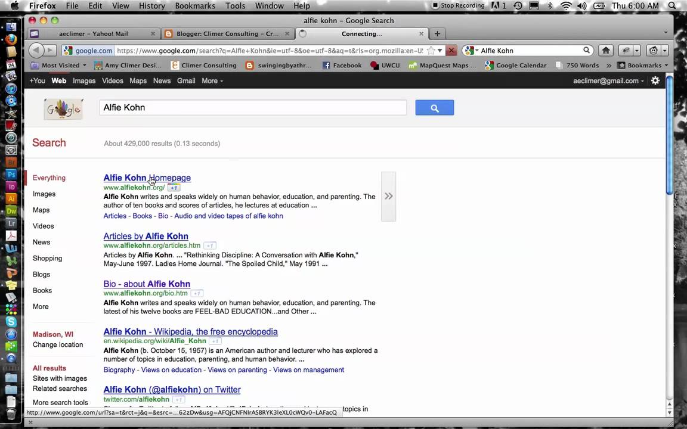The width and height of the screenshot is (687, 429).
Task: Click the bookmark star in address bar
Action: coord(431,50)
